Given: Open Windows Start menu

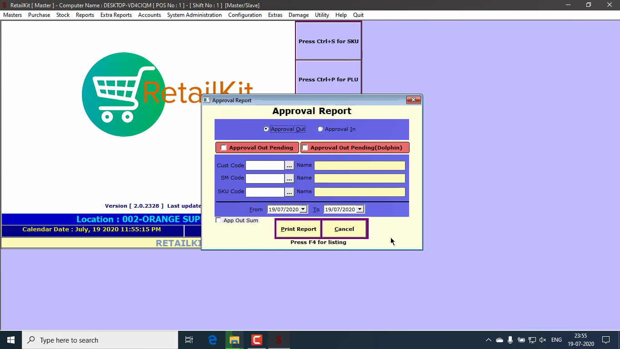Looking at the screenshot, I should [x=11, y=340].
